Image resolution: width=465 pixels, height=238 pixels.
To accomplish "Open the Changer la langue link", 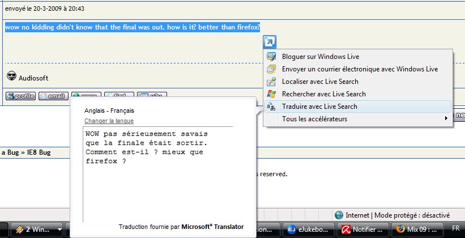I will point(109,121).
